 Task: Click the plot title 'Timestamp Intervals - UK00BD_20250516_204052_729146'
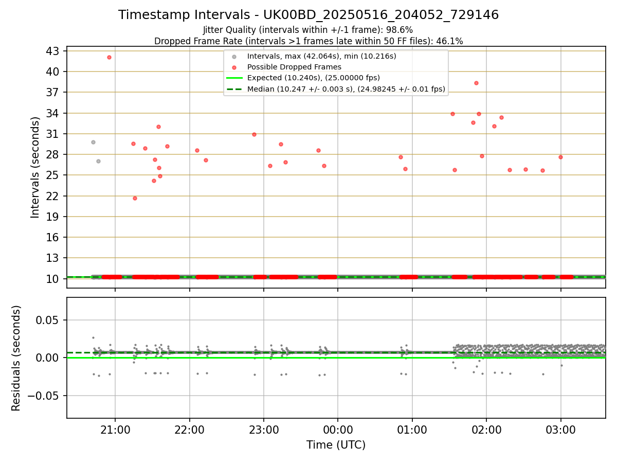click(x=308, y=15)
